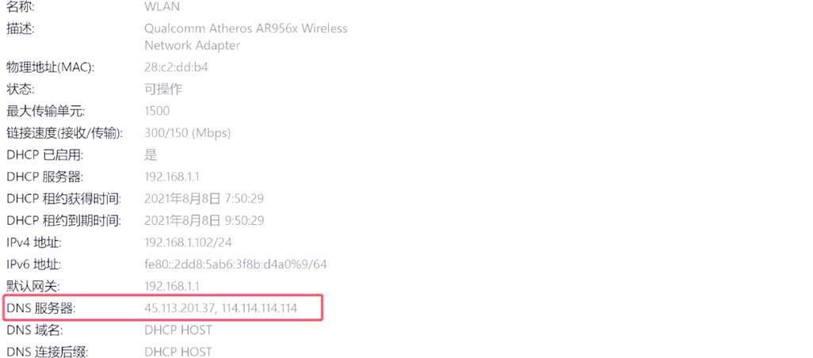
Task: Click the 链接速度(接收/传输) label
Action: [65, 133]
